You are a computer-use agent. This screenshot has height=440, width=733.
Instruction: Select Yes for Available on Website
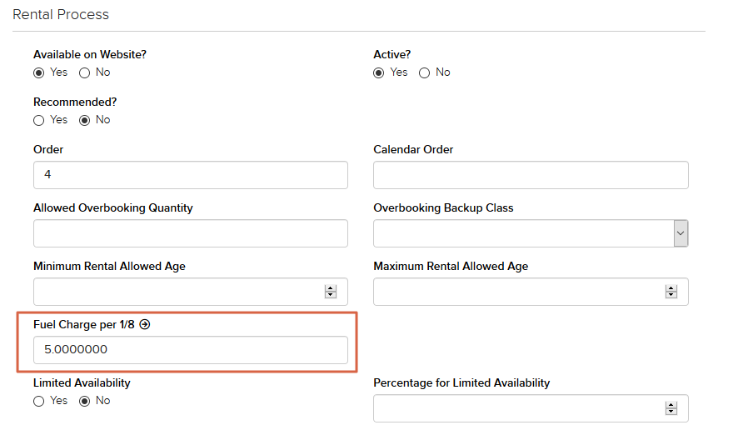click(x=39, y=72)
